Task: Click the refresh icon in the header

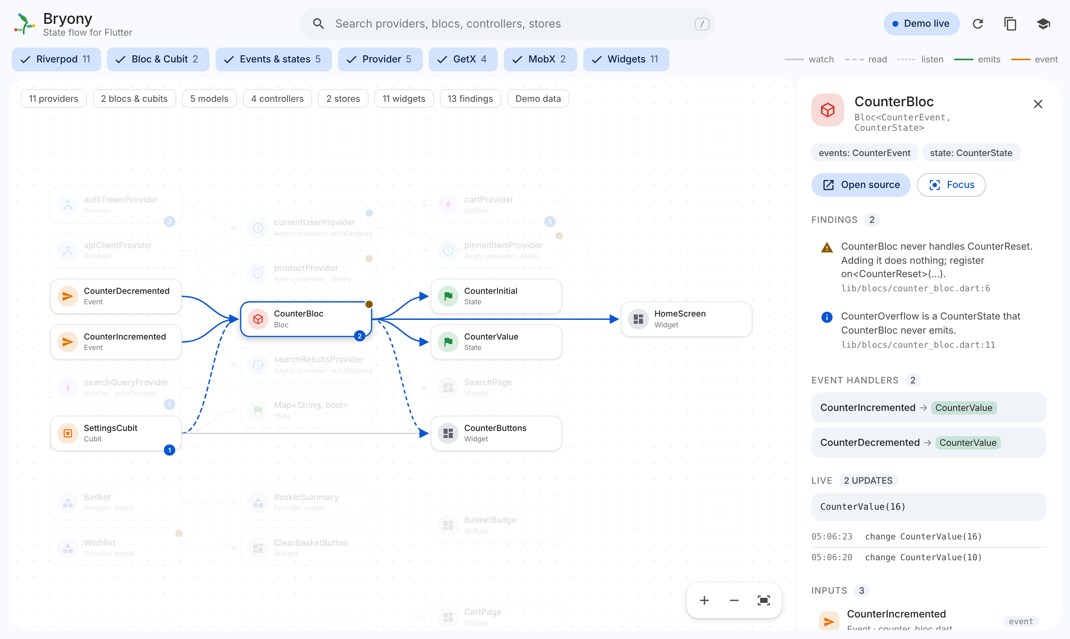Action: point(978,24)
